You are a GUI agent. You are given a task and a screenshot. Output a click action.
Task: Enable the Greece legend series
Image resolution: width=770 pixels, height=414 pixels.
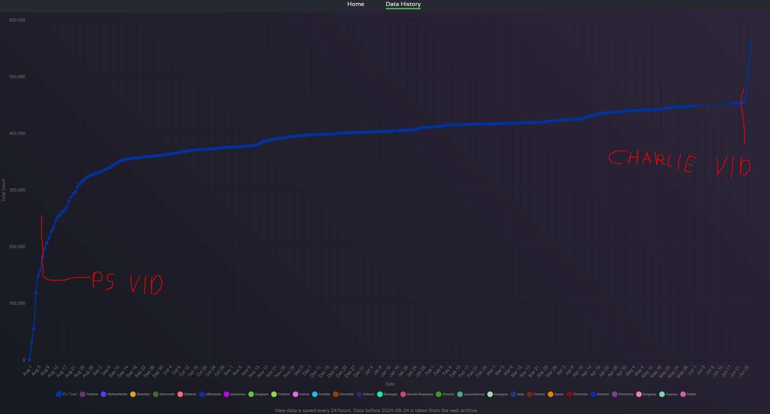click(600, 394)
